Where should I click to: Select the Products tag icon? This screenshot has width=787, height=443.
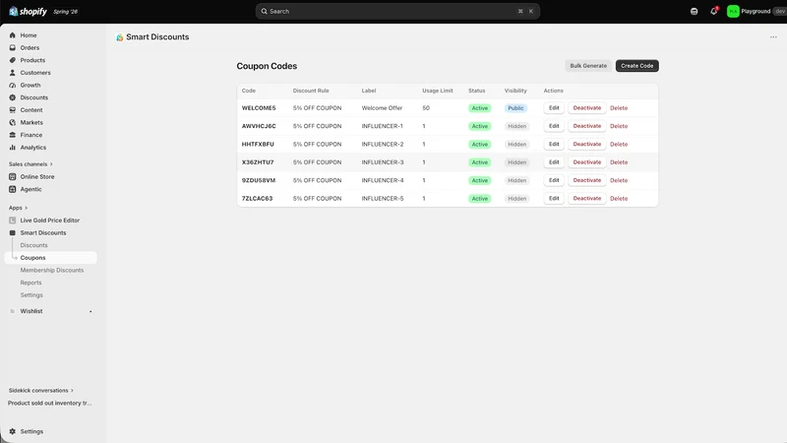click(13, 60)
